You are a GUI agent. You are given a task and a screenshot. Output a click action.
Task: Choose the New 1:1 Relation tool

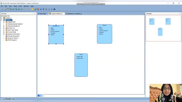point(19,9)
